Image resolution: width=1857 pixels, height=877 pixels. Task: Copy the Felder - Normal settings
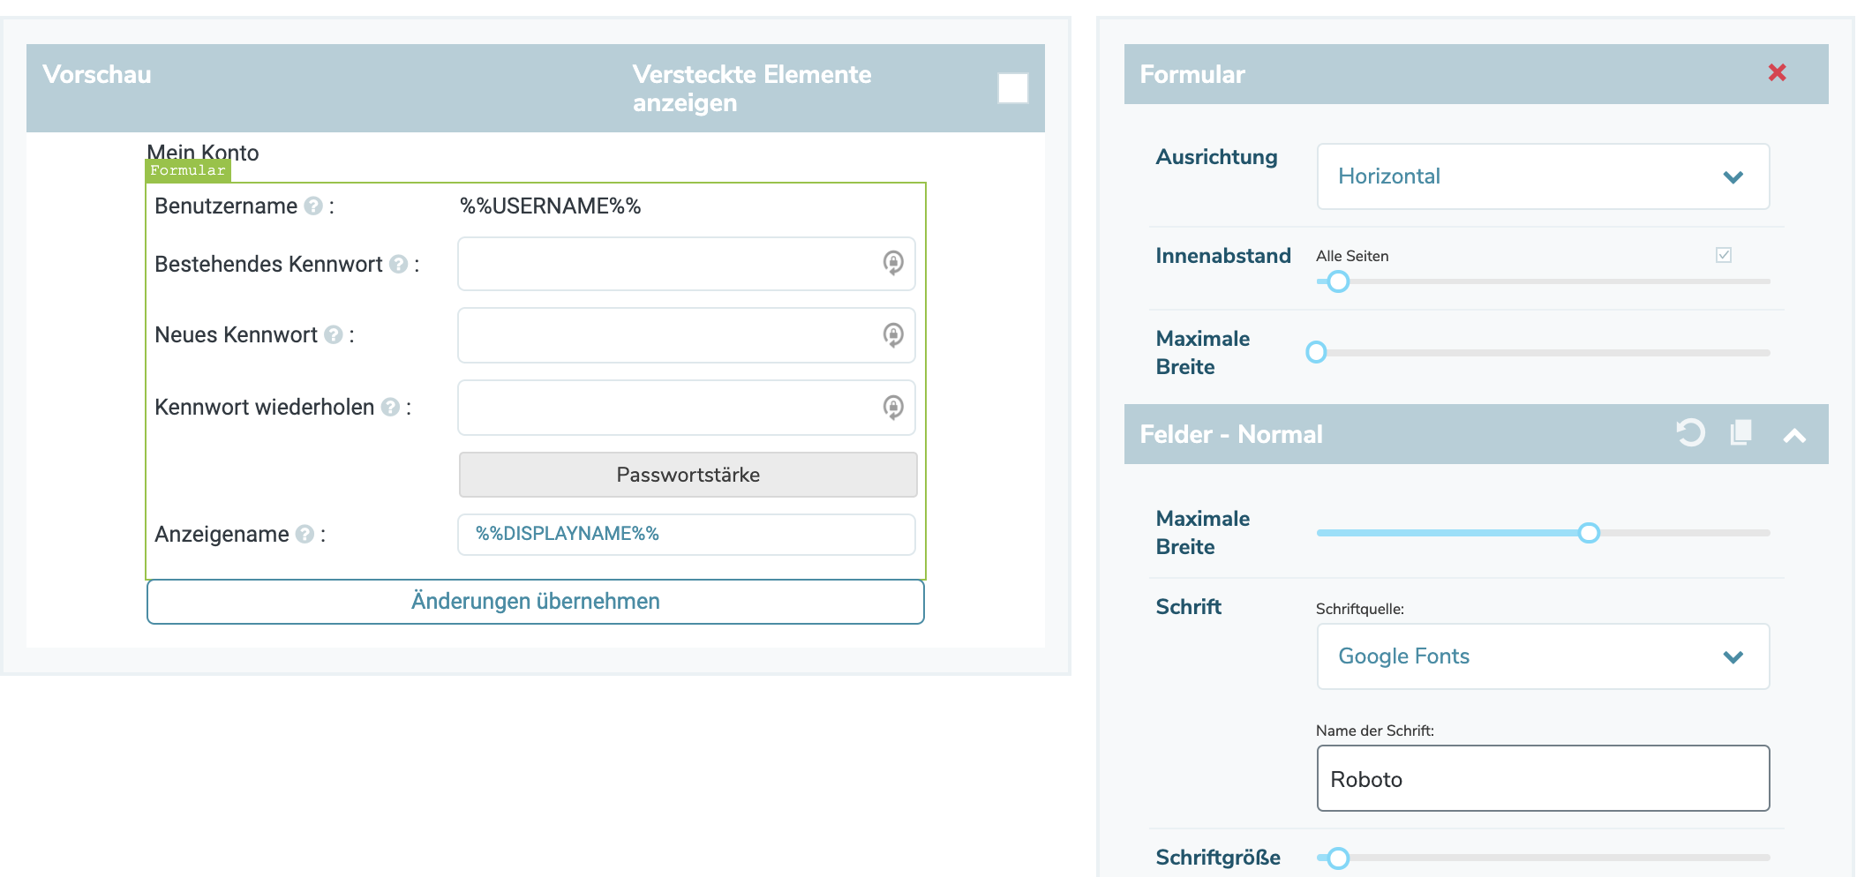1740,433
